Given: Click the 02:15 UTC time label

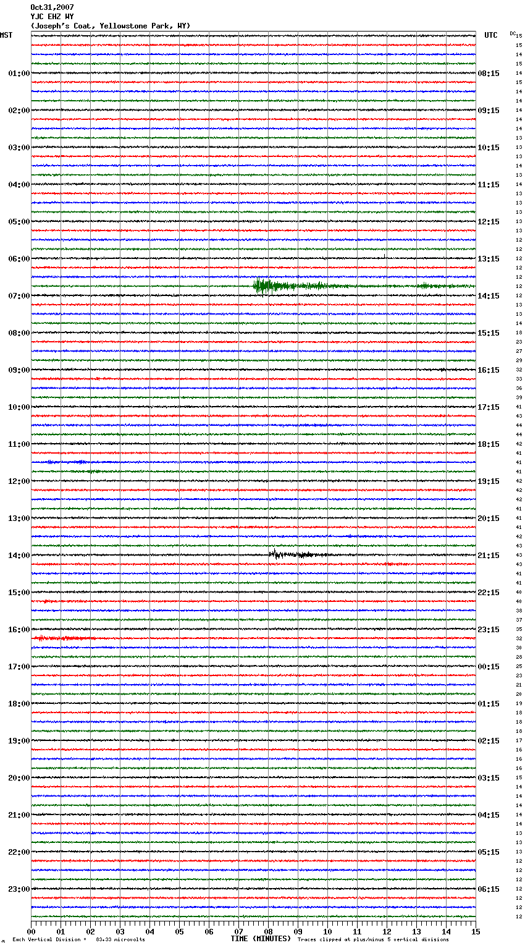Looking at the screenshot, I should click(489, 741).
